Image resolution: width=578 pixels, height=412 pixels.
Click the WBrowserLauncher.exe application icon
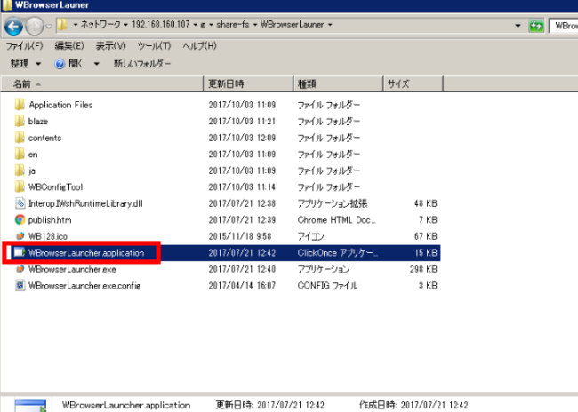tap(20, 269)
